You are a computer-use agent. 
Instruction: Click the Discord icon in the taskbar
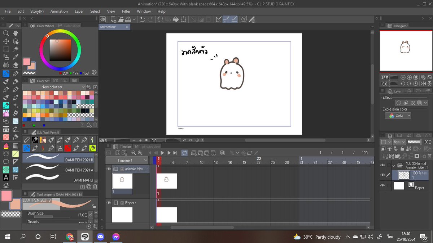[x=100, y=237]
